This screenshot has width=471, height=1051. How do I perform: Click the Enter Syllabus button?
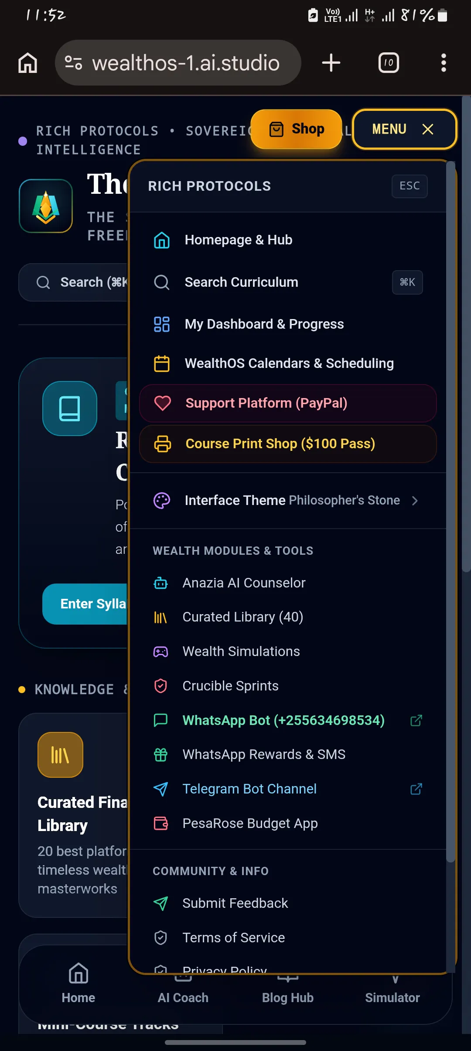pyautogui.click(x=85, y=604)
